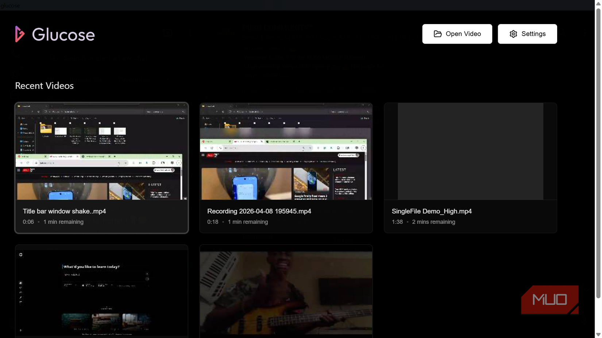
Task: Click Open Video to browse files
Action: click(x=457, y=34)
